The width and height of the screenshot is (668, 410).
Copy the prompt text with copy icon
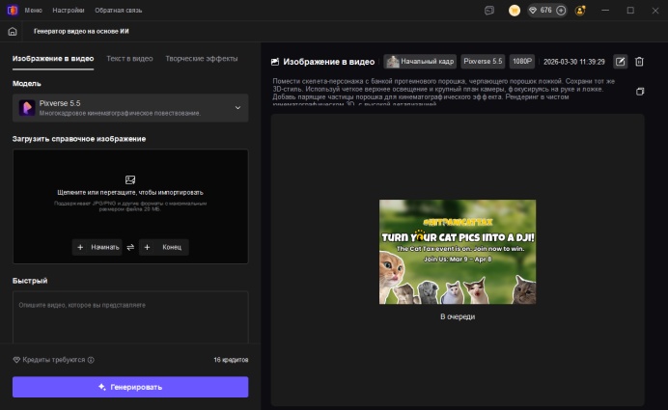pyautogui.click(x=639, y=92)
